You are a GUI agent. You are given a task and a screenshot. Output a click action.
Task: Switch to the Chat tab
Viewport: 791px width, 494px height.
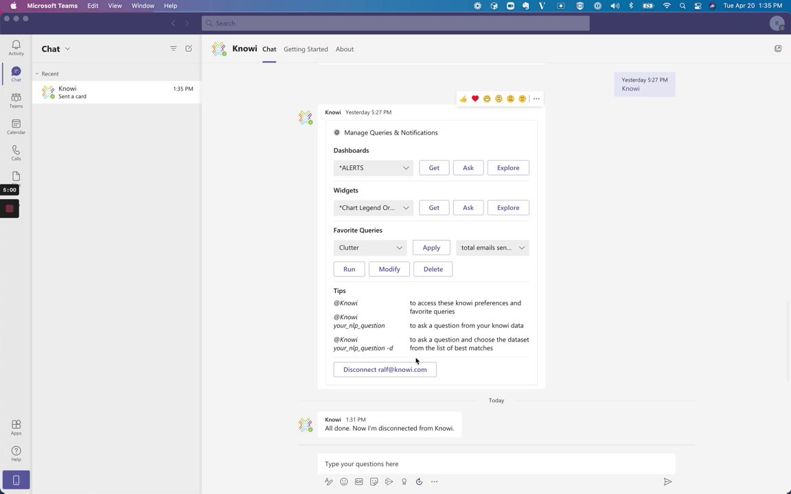click(x=269, y=49)
